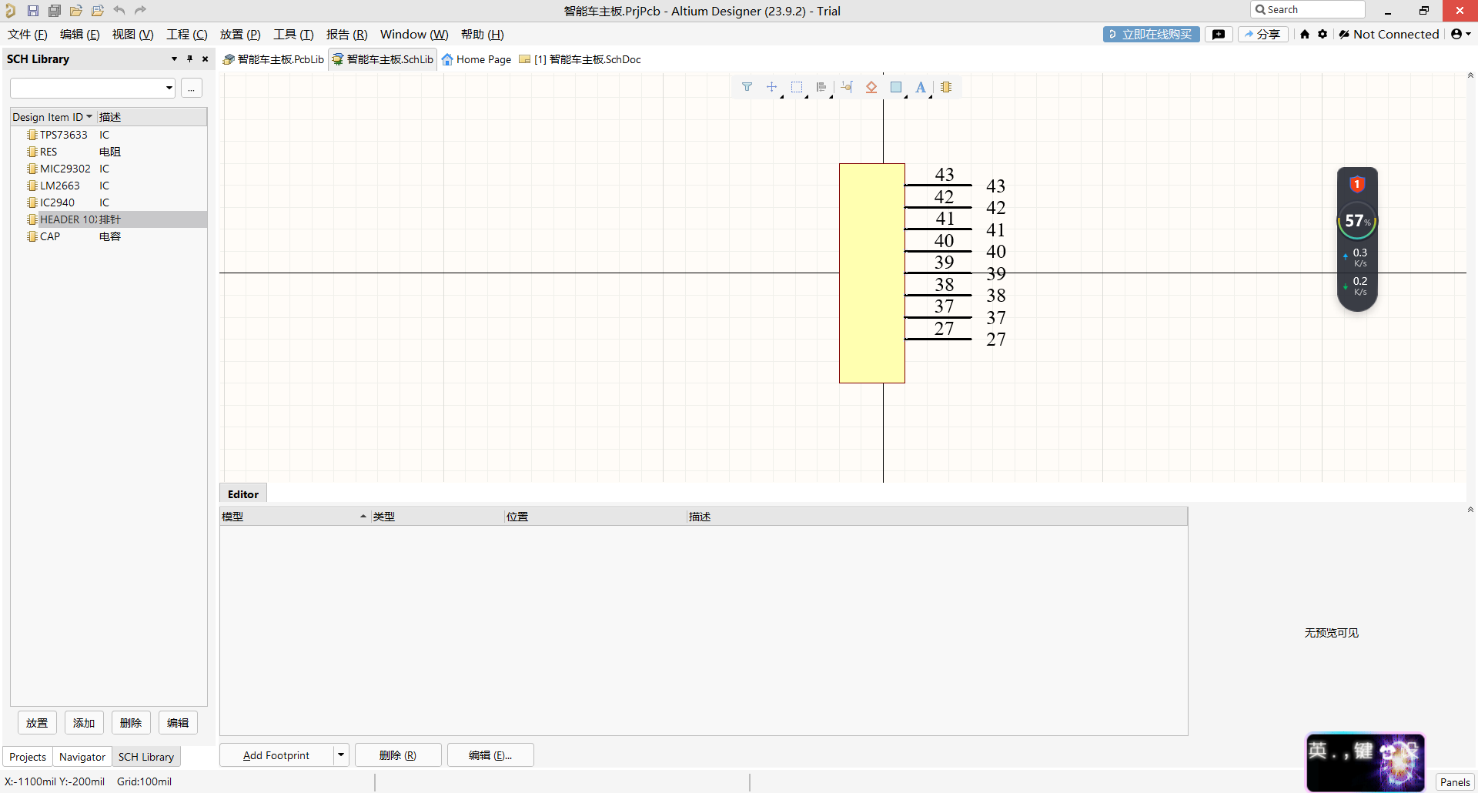Viewport: 1478px width, 793px height.
Task: Click the Panels button in the status bar
Action: point(1454,782)
